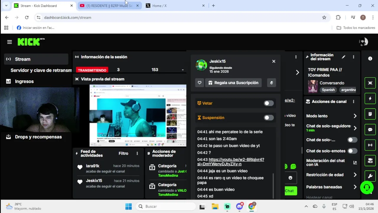Open the chat panel three-dot menu
378x213 pixels.
click(x=296, y=57)
